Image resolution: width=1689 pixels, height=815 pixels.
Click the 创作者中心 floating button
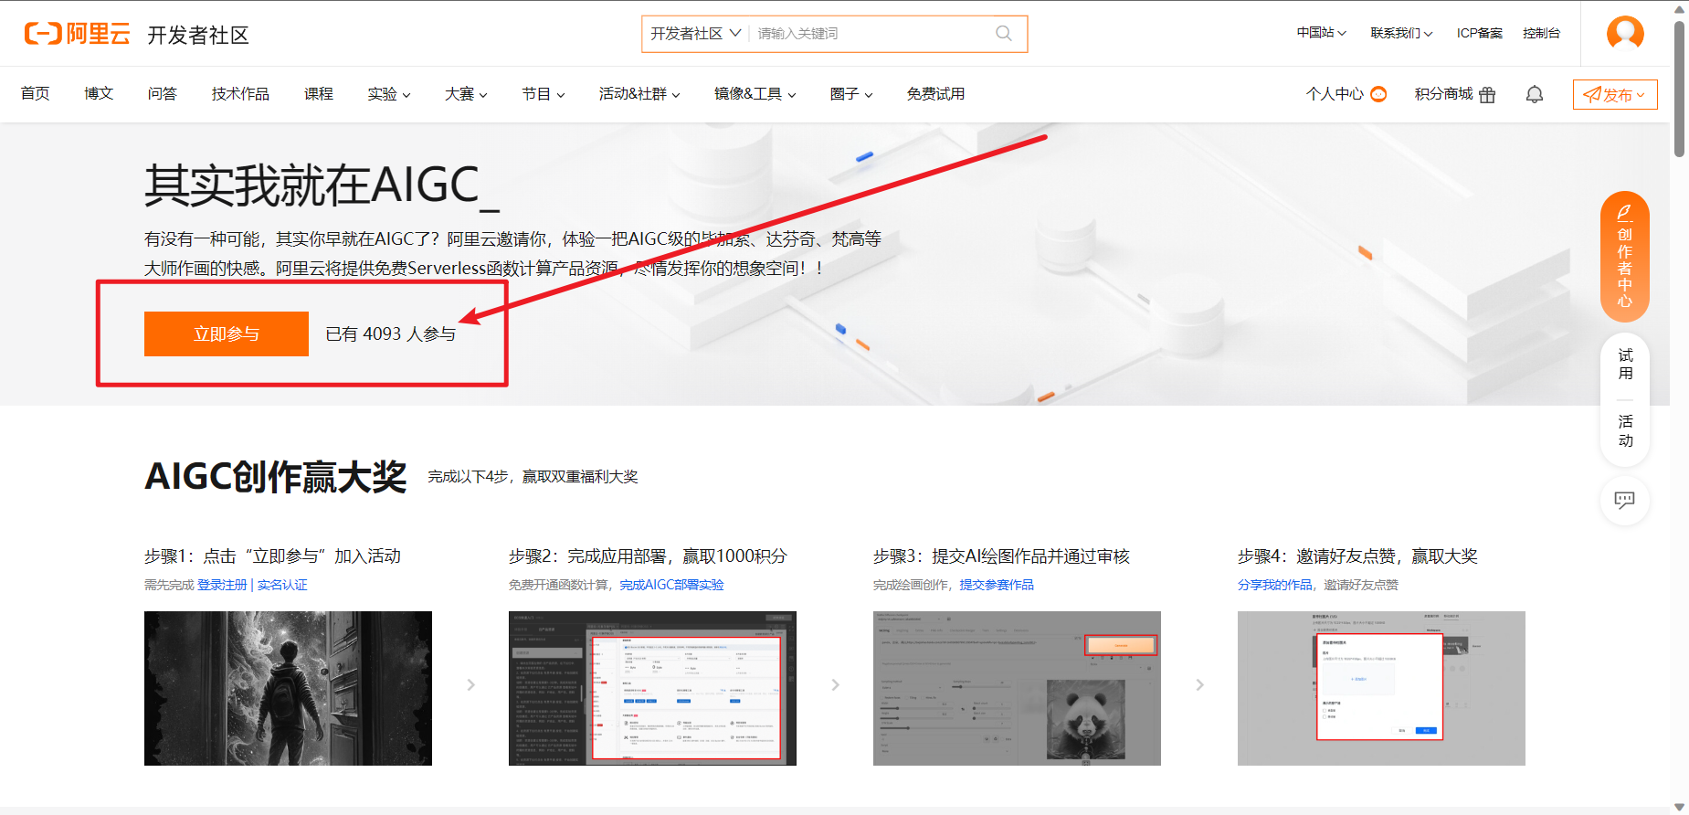click(x=1625, y=257)
